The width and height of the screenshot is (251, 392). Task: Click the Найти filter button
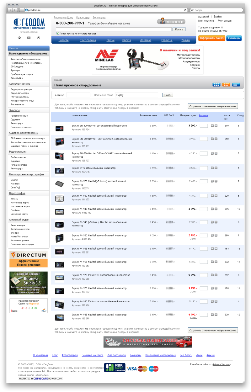pos(168,95)
